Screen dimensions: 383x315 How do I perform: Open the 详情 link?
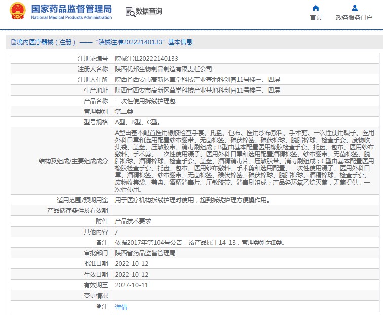121,307
